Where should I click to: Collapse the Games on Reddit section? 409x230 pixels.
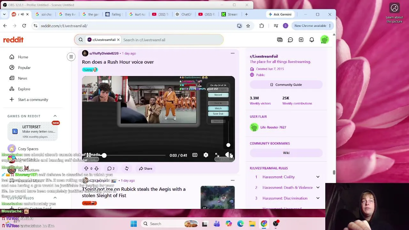coord(55,116)
